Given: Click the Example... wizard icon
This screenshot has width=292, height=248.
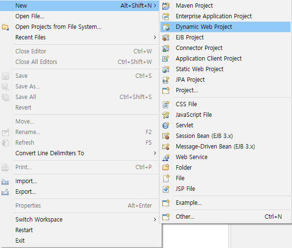Looking at the screenshot, I should tap(166, 203).
